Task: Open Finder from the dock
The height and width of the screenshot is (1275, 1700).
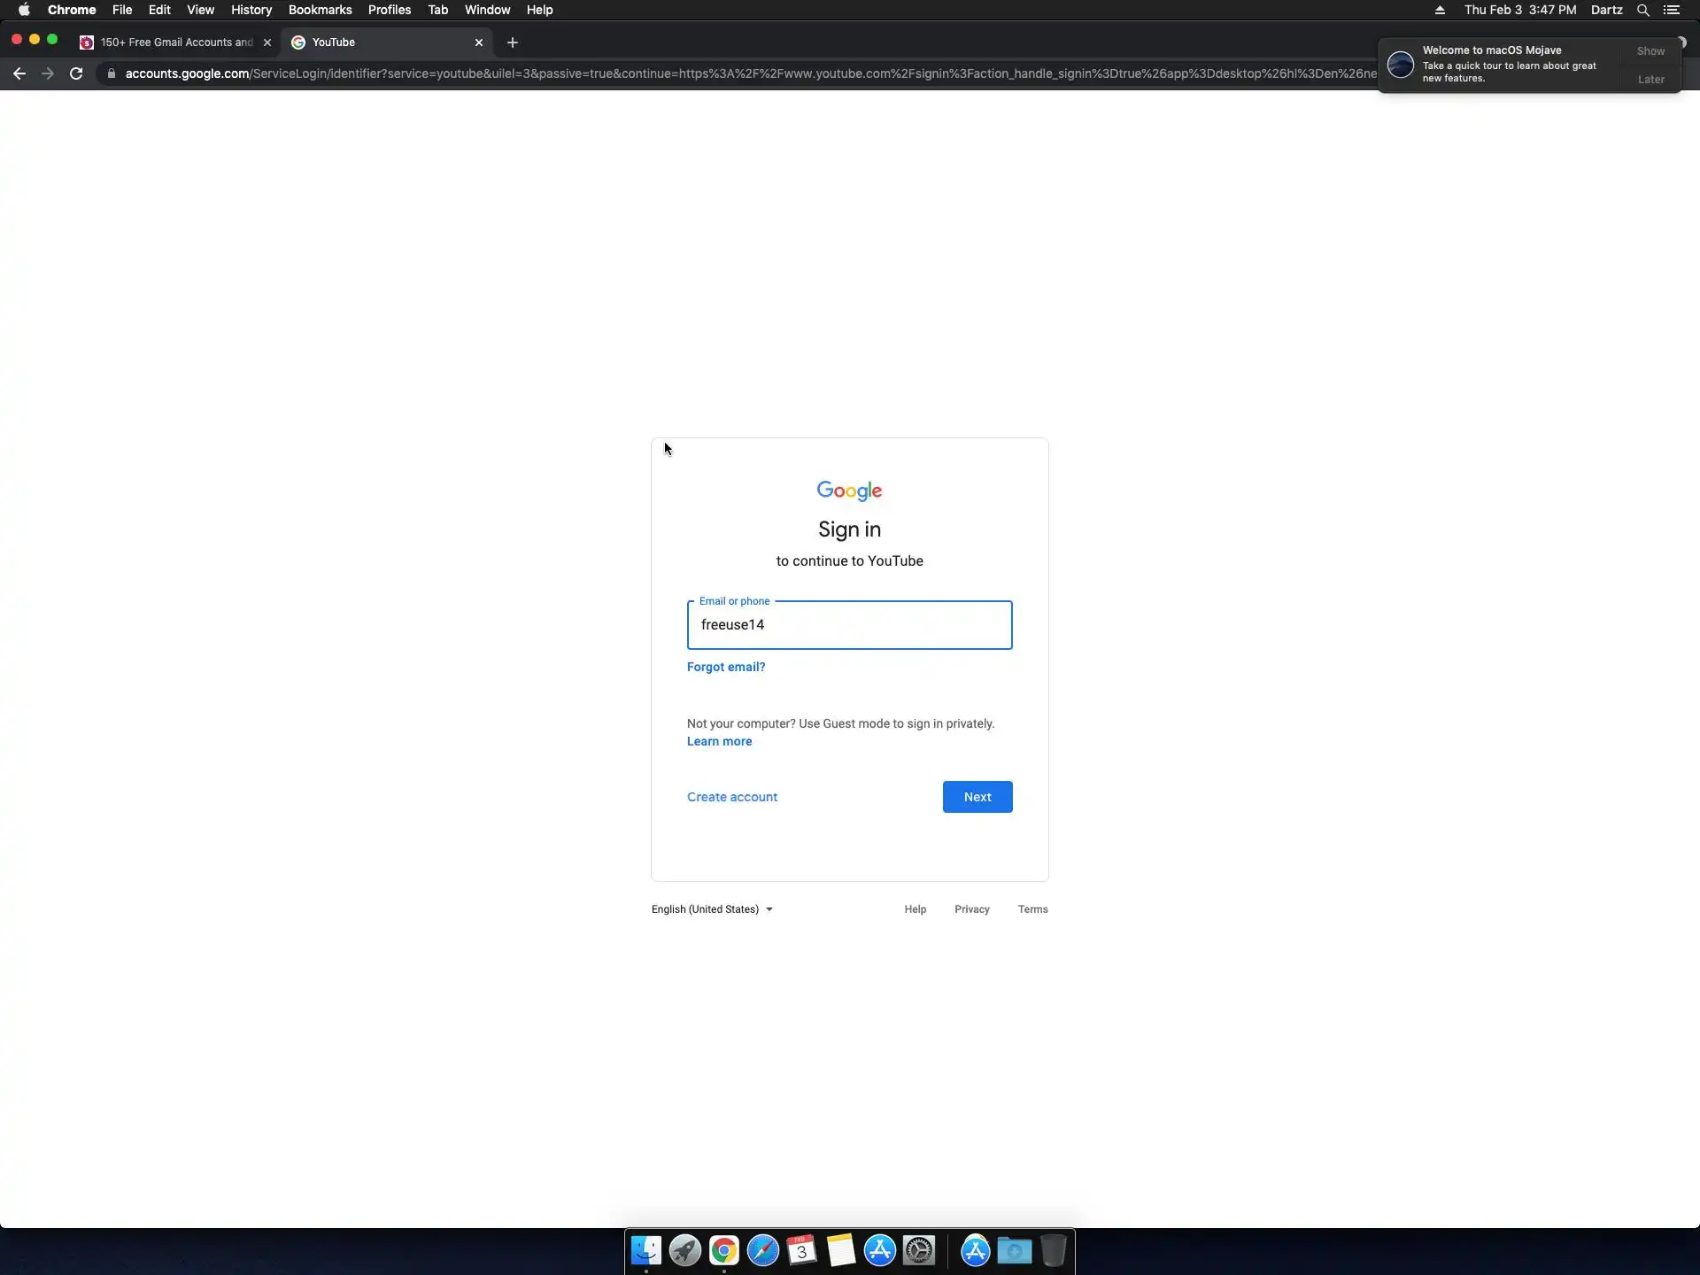Action: (645, 1250)
